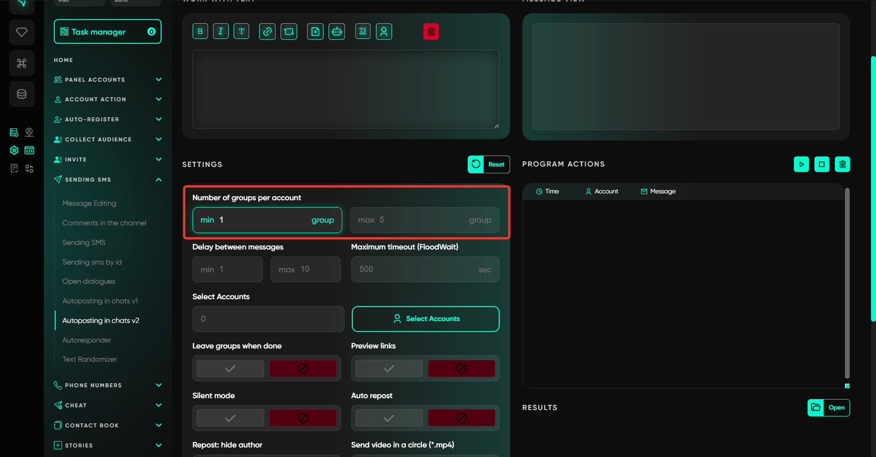The image size is (876, 457).
Task: Clear program actions with the trash icon
Action: point(842,164)
